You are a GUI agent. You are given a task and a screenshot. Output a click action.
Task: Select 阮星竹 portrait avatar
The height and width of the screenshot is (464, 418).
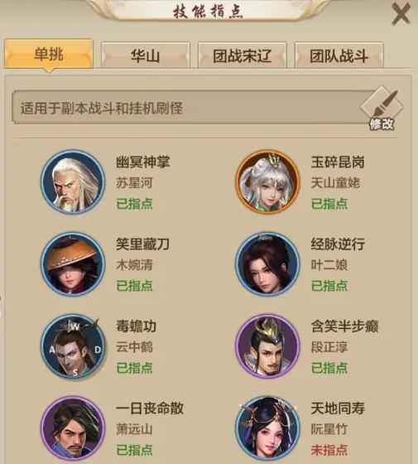tap(267, 428)
